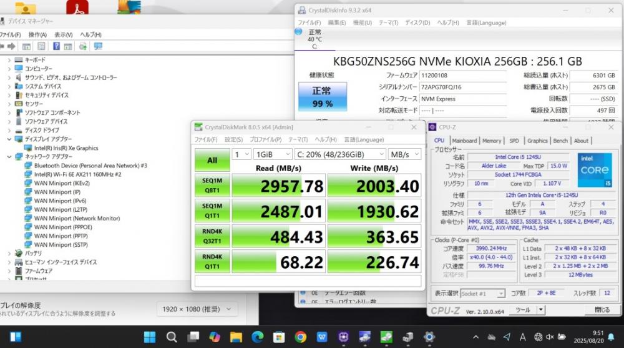Open Device Manager 操作(A) menu

pos(37,35)
